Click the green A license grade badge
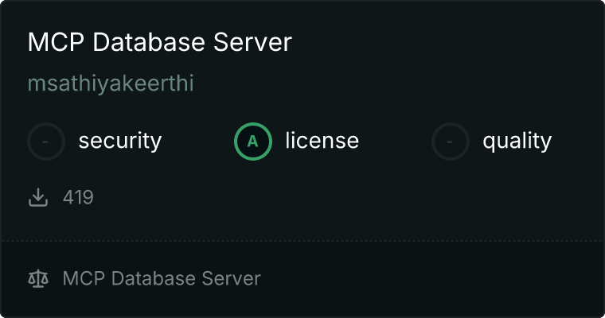 (x=253, y=142)
